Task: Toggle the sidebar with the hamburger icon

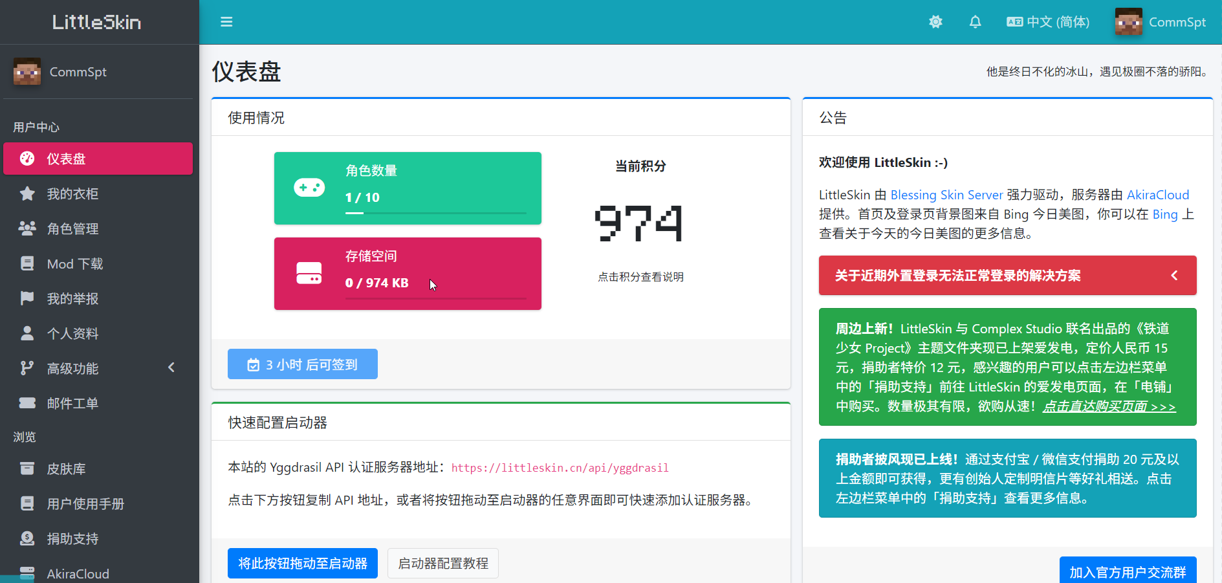Action: click(226, 22)
